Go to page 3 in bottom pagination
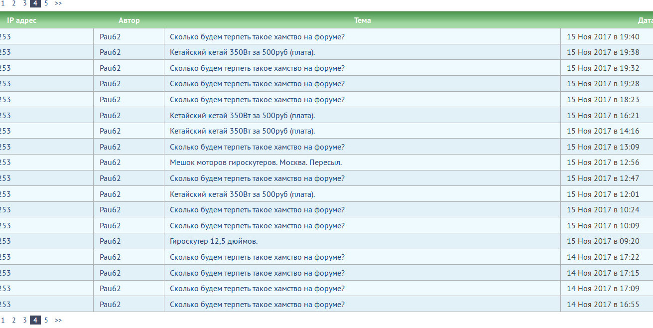 (x=24, y=320)
